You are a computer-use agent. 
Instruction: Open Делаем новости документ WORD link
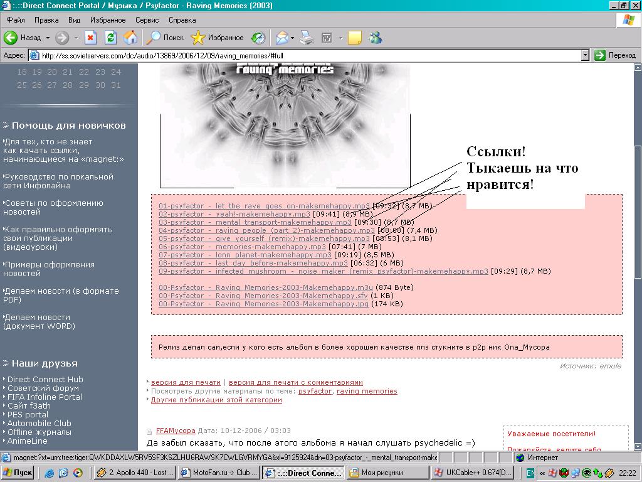click(39, 322)
